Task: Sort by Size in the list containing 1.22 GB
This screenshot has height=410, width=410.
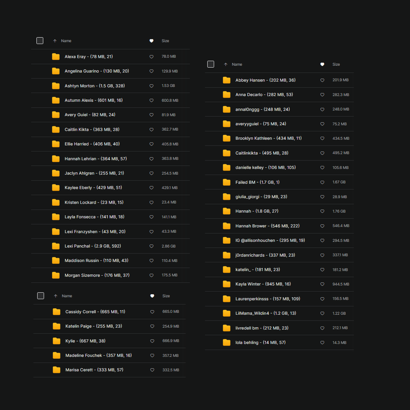Action: click(336, 65)
